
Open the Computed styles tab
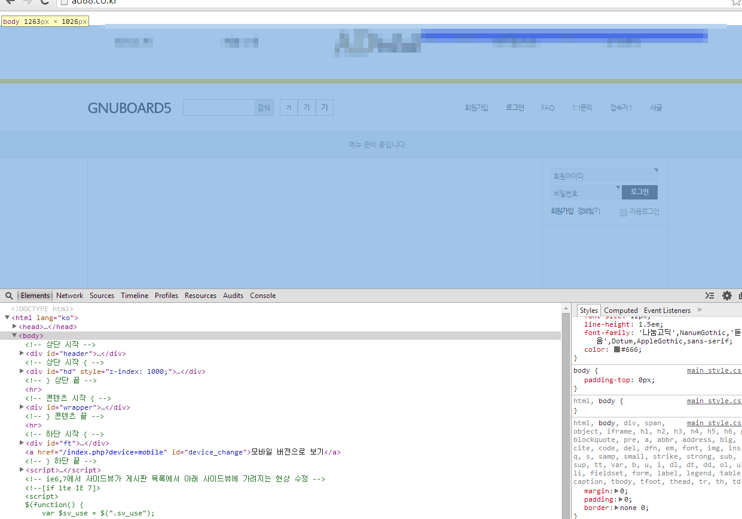pyautogui.click(x=621, y=311)
